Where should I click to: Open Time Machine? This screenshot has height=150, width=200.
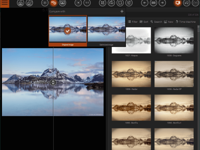185,21
